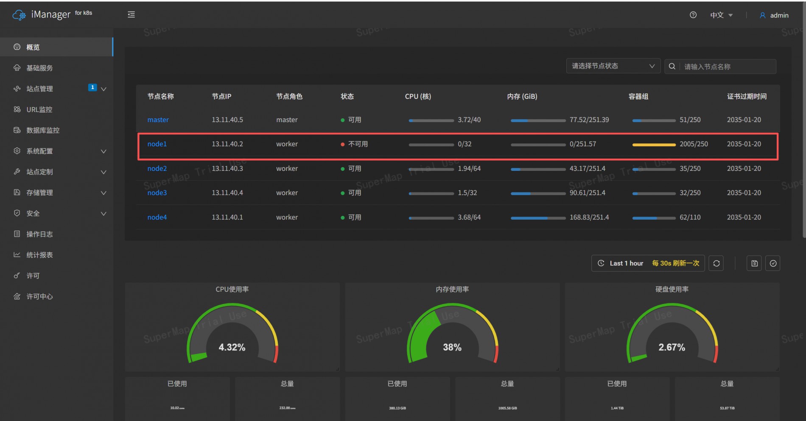Image resolution: width=806 pixels, height=421 pixels.
Task: Click the search magnifier icon for node name
Action: coord(672,66)
